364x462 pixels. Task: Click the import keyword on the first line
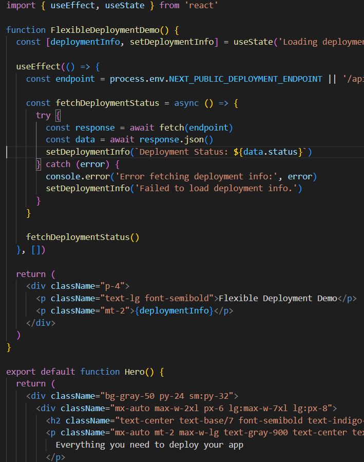point(21,5)
